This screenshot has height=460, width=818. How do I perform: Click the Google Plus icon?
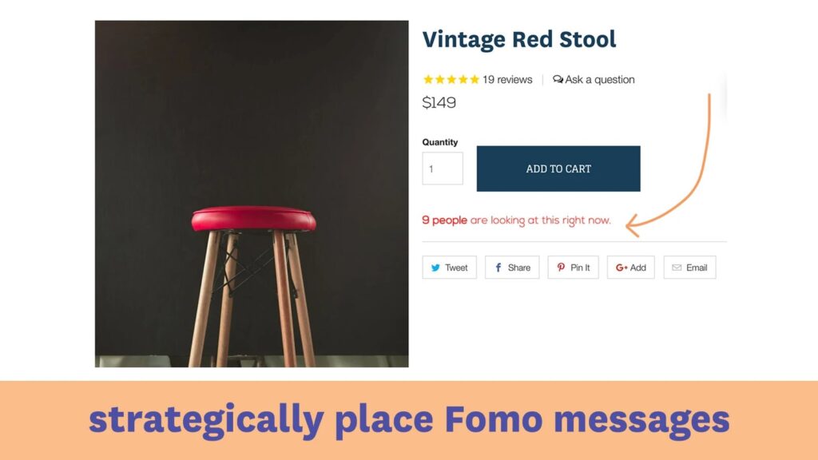[621, 268]
